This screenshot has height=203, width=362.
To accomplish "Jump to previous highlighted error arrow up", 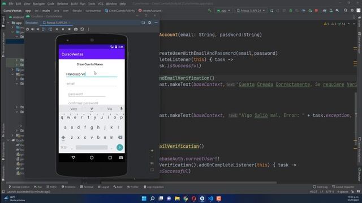I will click(x=349, y=24).
